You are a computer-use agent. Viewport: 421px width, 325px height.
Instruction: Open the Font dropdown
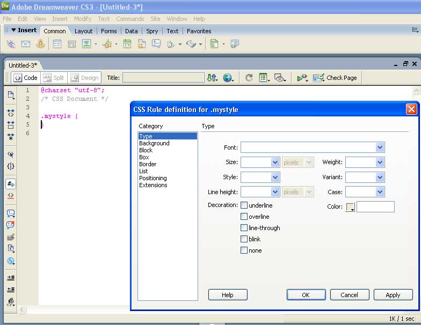tap(380, 147)
